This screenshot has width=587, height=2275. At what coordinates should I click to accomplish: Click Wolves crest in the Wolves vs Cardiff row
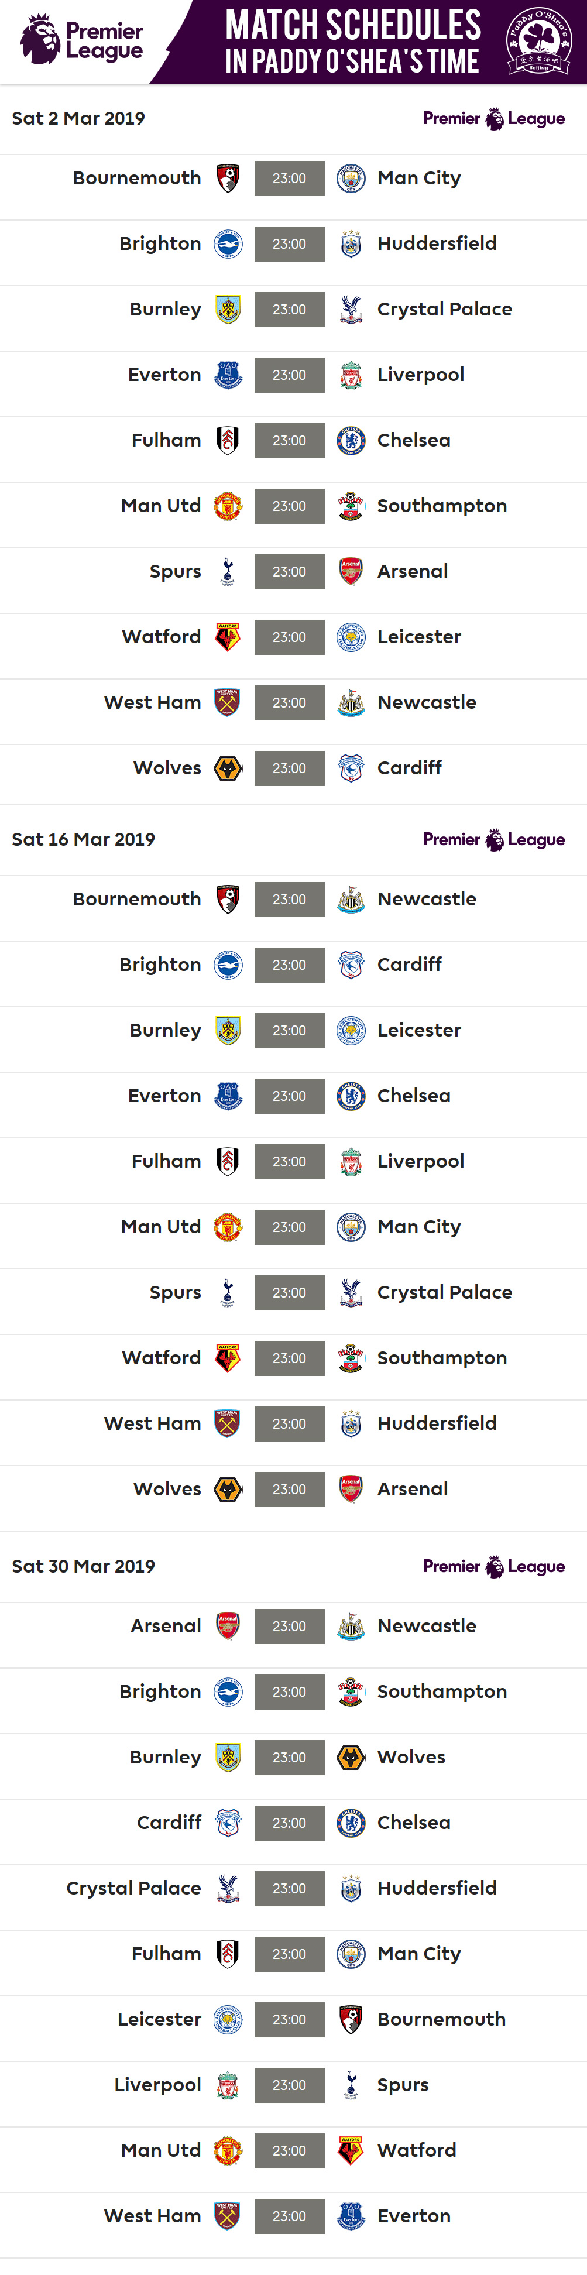pyautogui.click(x=228, y=768)
